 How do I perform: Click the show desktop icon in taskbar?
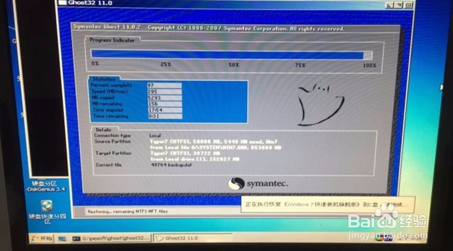point(62,239)
